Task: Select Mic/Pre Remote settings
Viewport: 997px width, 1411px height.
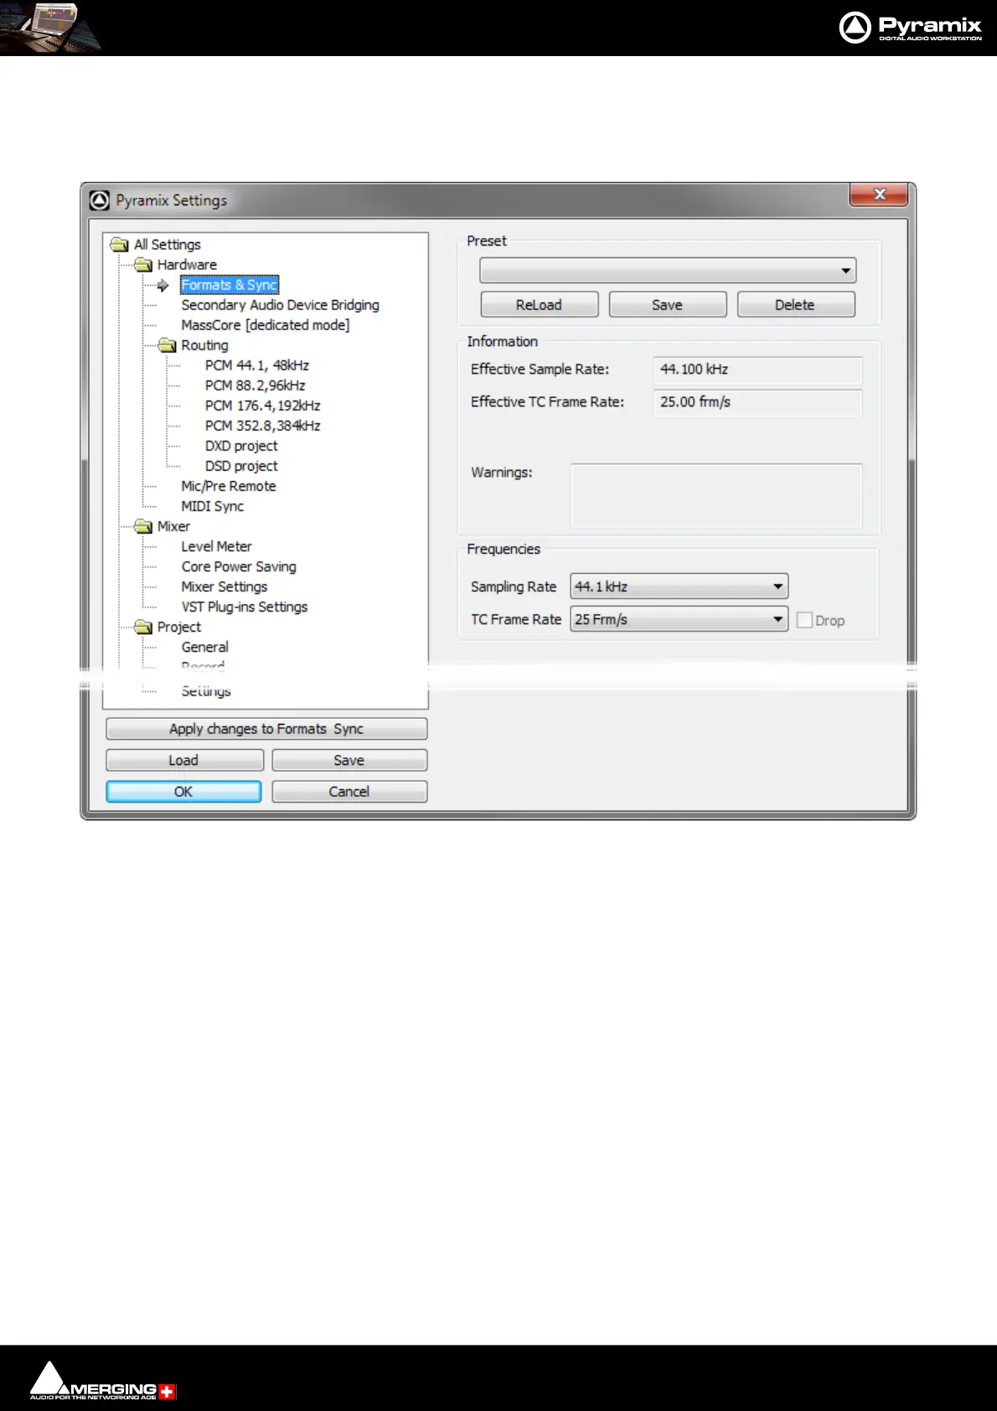Action: point(229,486)
